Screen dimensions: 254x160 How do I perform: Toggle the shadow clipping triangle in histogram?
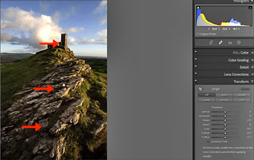coord(198,8)
